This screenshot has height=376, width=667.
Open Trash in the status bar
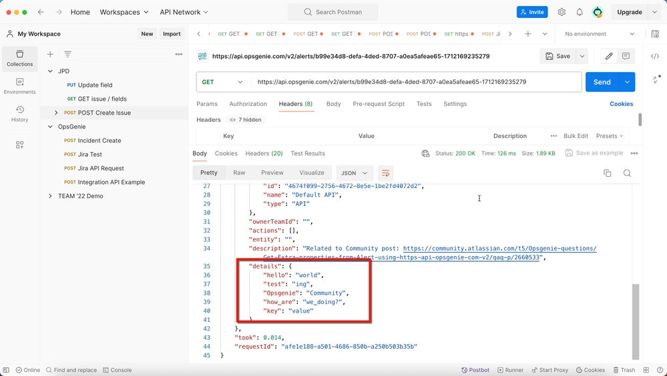pos(624,370)
